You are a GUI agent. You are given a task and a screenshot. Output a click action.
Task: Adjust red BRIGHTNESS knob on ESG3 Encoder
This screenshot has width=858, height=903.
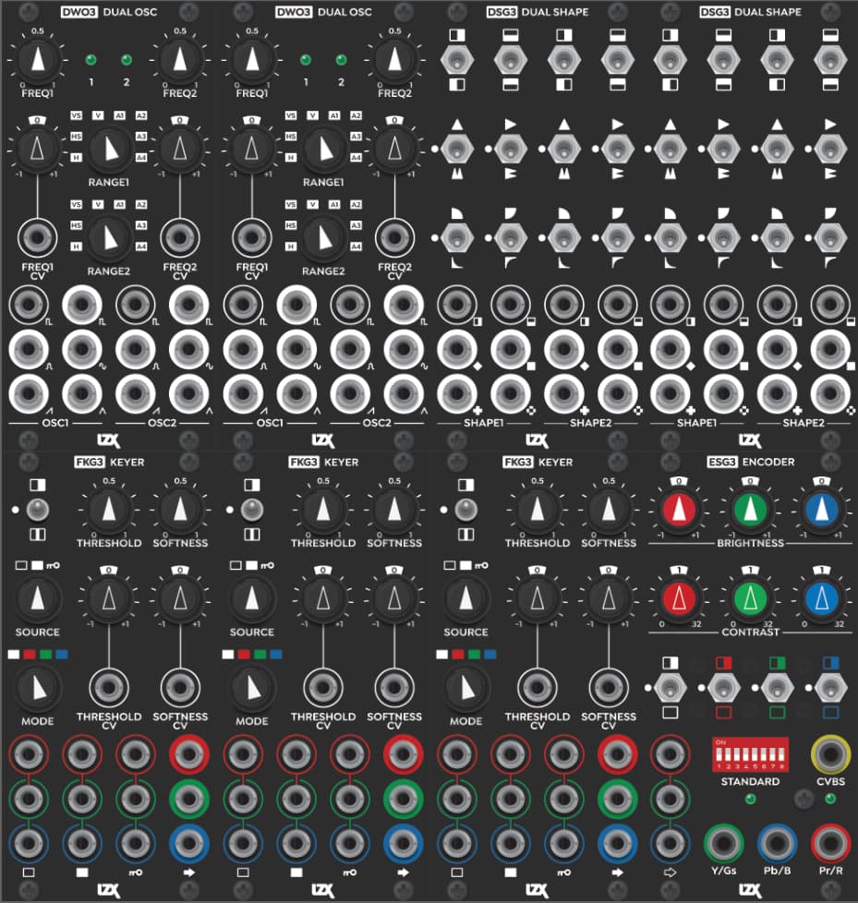pos(680,511)
